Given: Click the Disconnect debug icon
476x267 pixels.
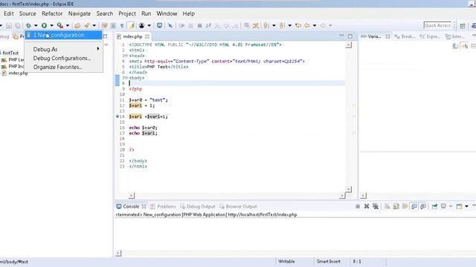Looking at the screenshot, I should point(208,26).
